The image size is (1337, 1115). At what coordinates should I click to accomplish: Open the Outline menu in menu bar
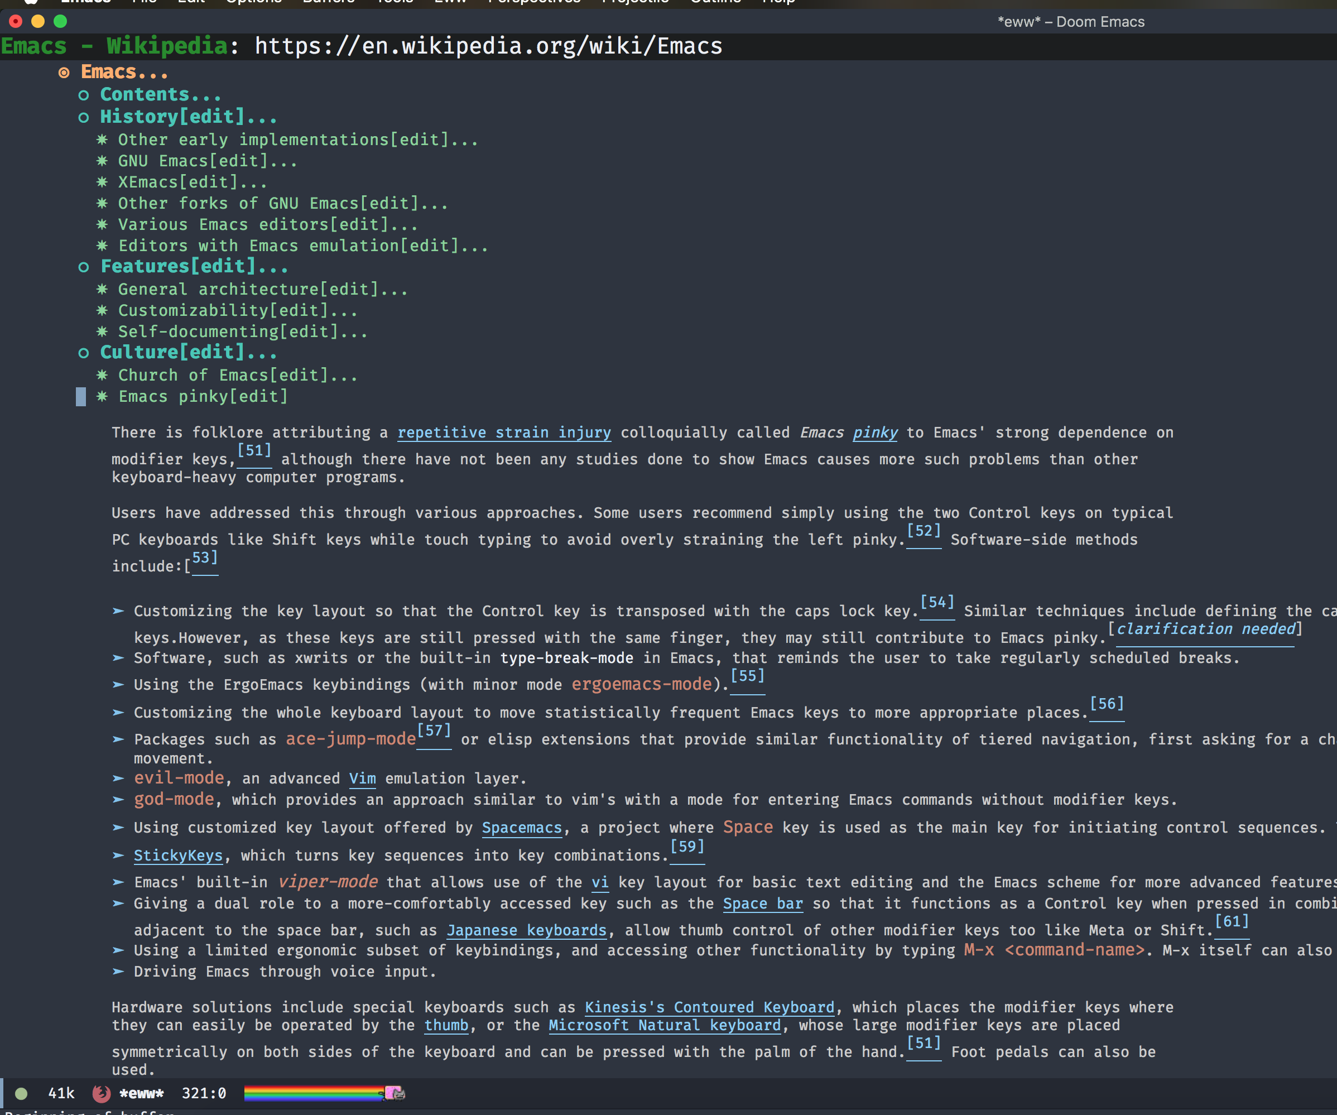pos(715,2)
